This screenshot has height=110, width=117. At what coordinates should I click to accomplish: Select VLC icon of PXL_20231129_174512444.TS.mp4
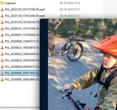[x=2, y=16]
